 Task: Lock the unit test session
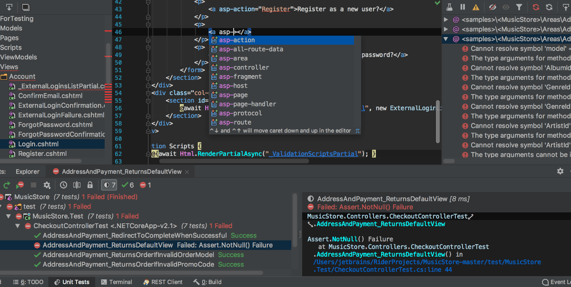90,185
